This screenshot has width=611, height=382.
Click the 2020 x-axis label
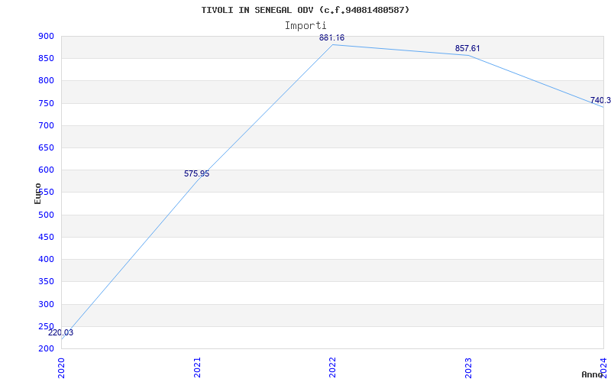click(x=61, y=367)
